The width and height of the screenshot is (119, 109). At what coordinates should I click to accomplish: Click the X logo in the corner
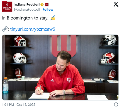coord(116,4)
